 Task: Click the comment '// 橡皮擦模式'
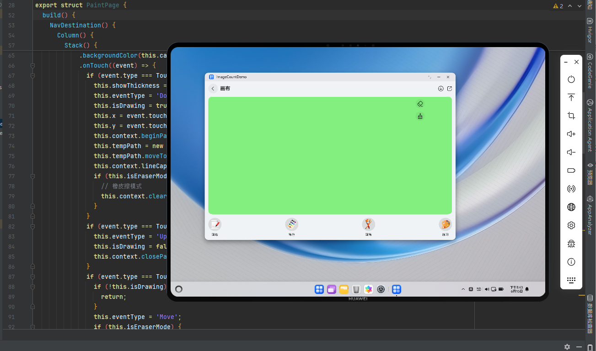(122, 186)
